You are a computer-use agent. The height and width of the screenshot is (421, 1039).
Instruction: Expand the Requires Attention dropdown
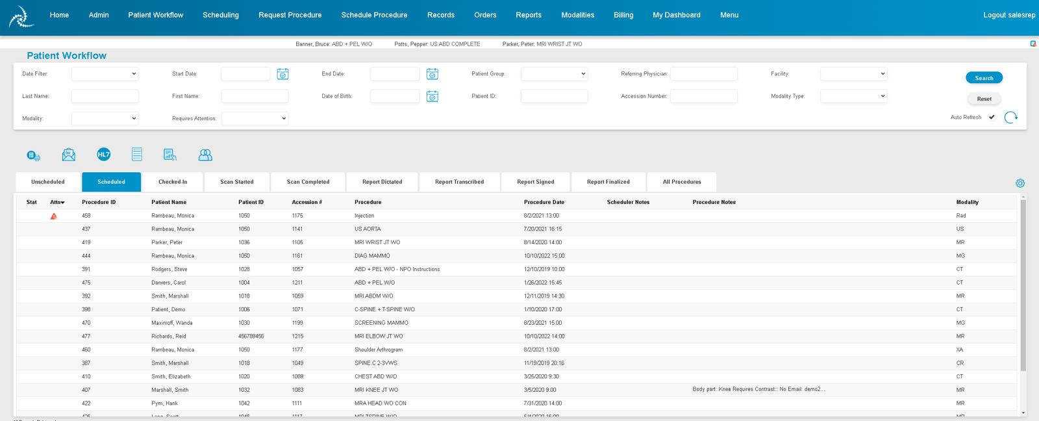click(x=255, y=118)
